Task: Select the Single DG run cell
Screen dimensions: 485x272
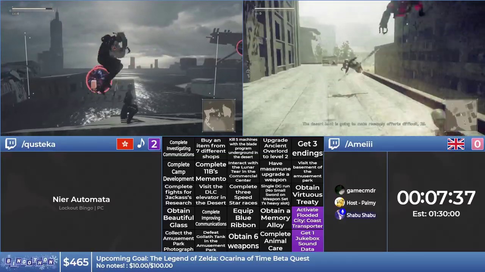Action: point(275,195)
